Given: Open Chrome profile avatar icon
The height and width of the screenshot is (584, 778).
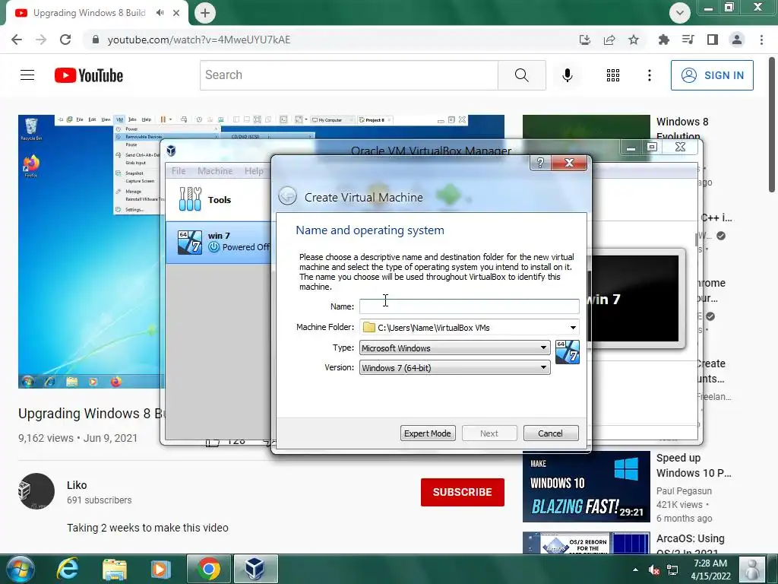Looking at the screenshot, I should (737, 40).
